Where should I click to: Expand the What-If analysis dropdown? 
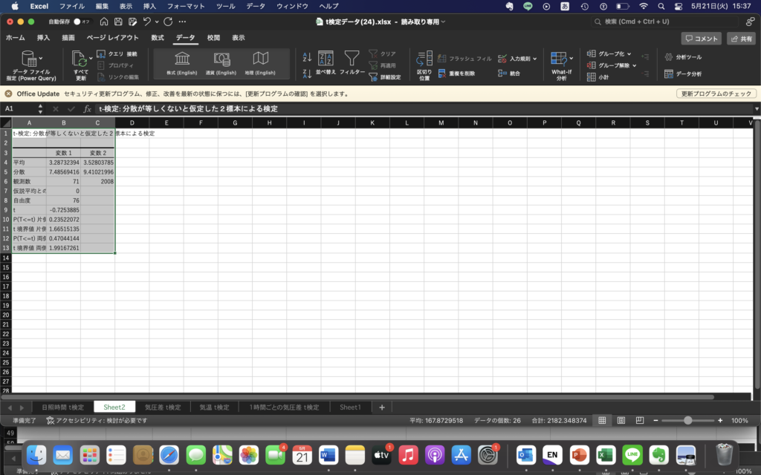(571, 58)
